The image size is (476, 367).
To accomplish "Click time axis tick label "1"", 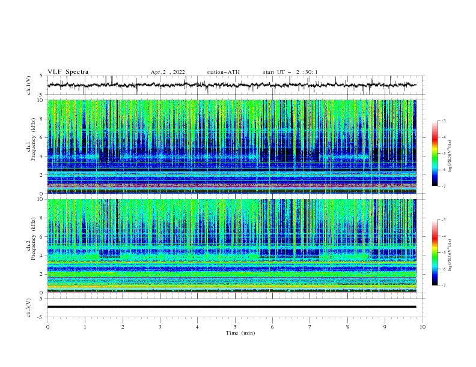I will pyautogui.click(x=85, y=327).
